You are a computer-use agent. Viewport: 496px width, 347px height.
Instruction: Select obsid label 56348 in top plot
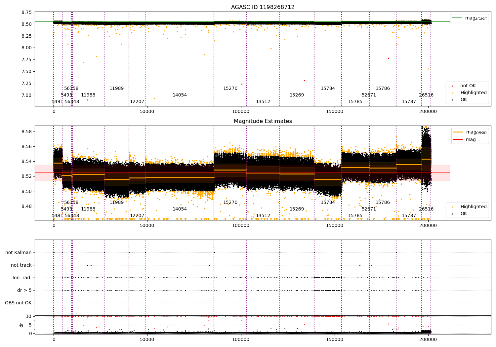[72, 102]
